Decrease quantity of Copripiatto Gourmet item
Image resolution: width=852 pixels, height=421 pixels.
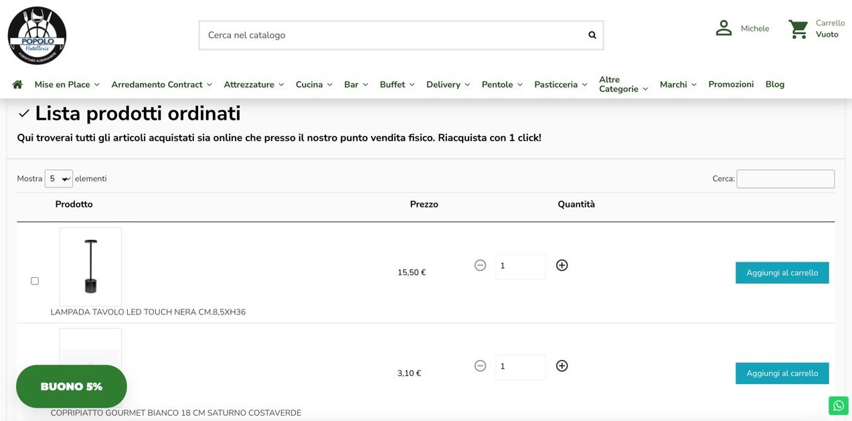pyautogui.click(x=480, y=366)
